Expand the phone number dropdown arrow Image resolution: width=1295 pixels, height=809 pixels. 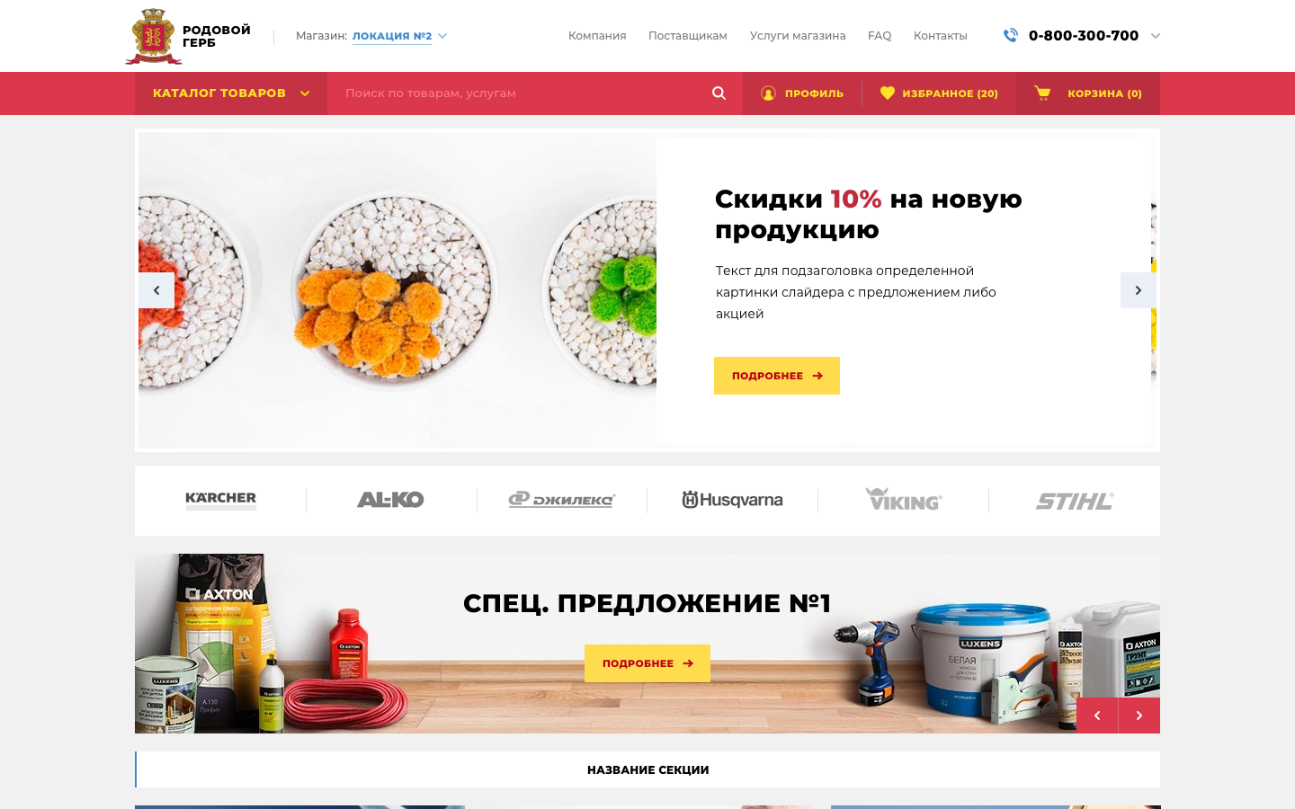pyautogui.click(x=1156, y=36)
